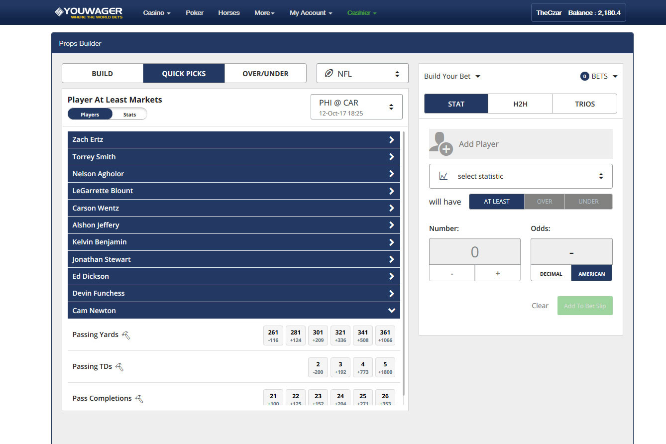Increase the number with plus button
The width and height of the screenshot is (666, 444).
coord(497,273)
